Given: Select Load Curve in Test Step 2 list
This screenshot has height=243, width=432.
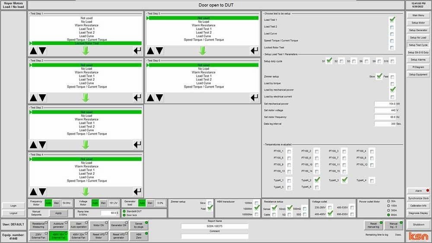Looking at the screenshot, I should [x=86, y=83].
